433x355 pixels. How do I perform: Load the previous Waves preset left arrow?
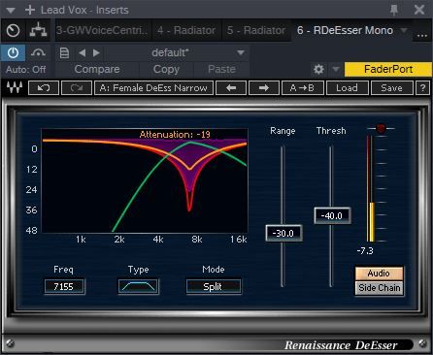coord(231,87)
